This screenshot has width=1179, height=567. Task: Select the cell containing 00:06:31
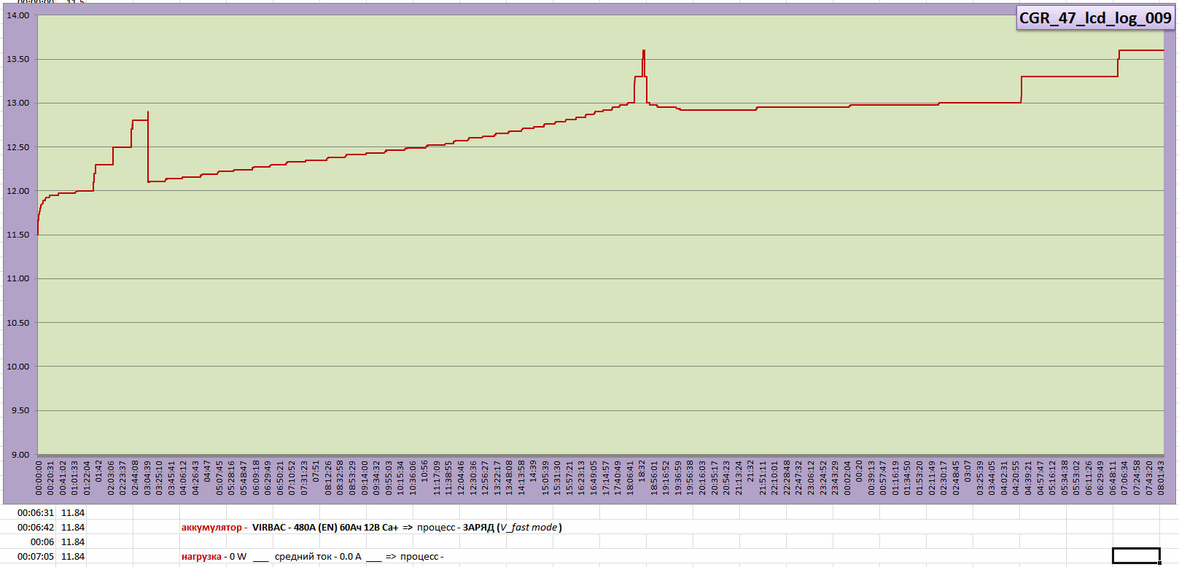coord(36,513)
